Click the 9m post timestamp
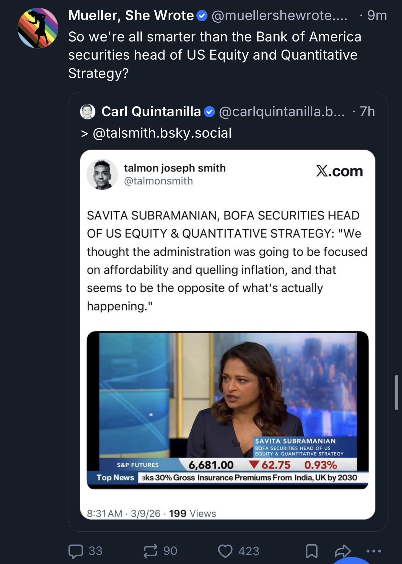 click(377, 16)
